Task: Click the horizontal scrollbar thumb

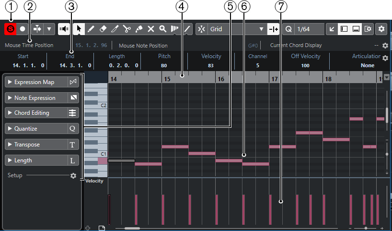Action: pyautogui.click(x=132, y=228)
